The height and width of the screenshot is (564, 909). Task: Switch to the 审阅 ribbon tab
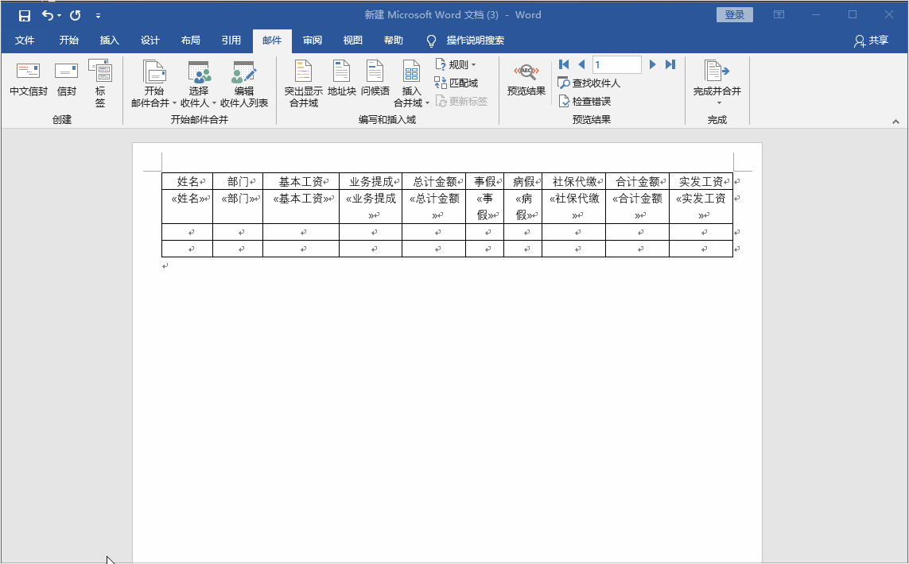312,41
